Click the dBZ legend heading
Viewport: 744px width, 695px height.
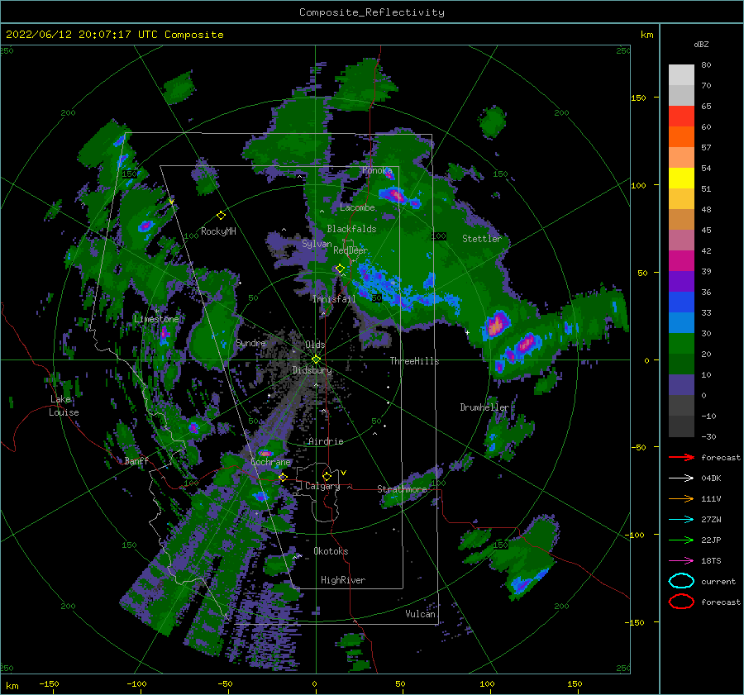(701, 44)
